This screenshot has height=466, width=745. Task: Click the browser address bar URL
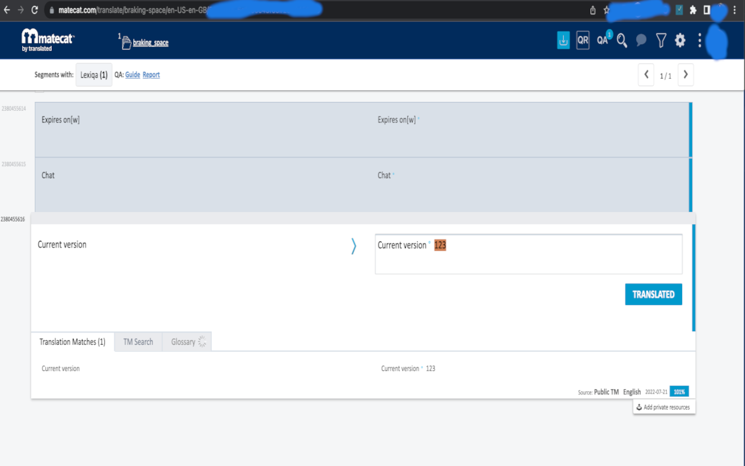133,10
